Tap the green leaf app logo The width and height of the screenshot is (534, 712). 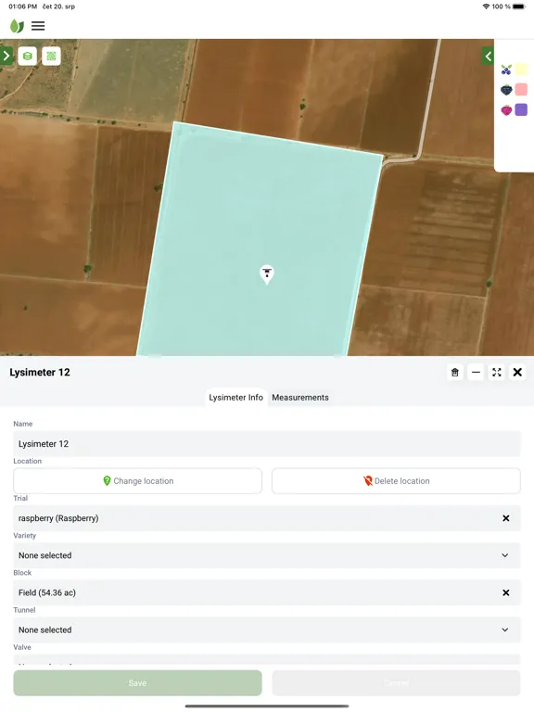(17, 26)
